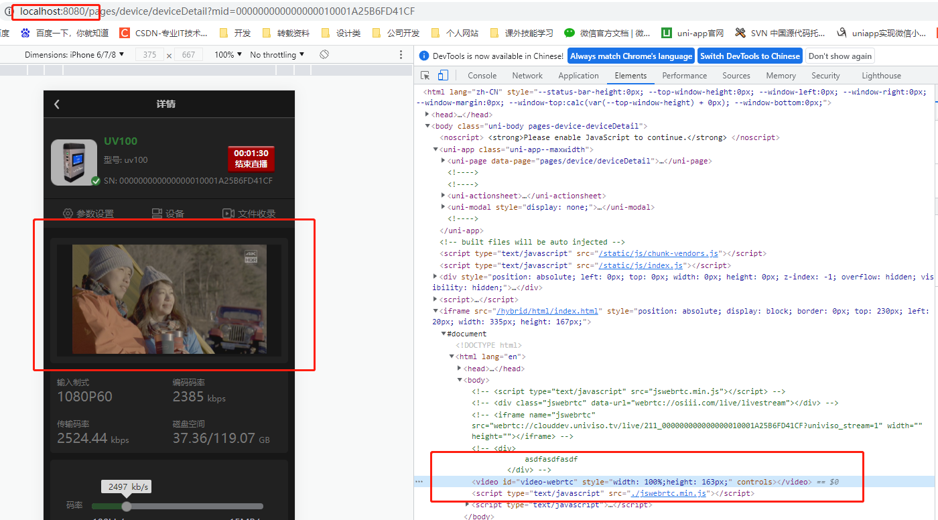
Task: Open the chunk-vendors.js script link
Action: (x=659, y=253)
